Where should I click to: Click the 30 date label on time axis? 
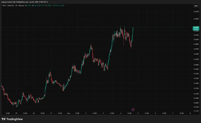[34, 113]
